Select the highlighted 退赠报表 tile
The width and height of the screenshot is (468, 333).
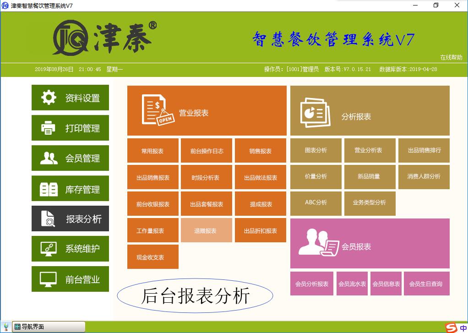[206, 231]
